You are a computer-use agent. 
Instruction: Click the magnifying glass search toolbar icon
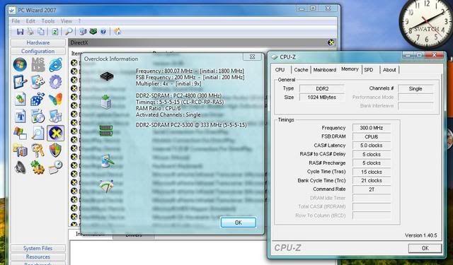[x=69, y=31]
